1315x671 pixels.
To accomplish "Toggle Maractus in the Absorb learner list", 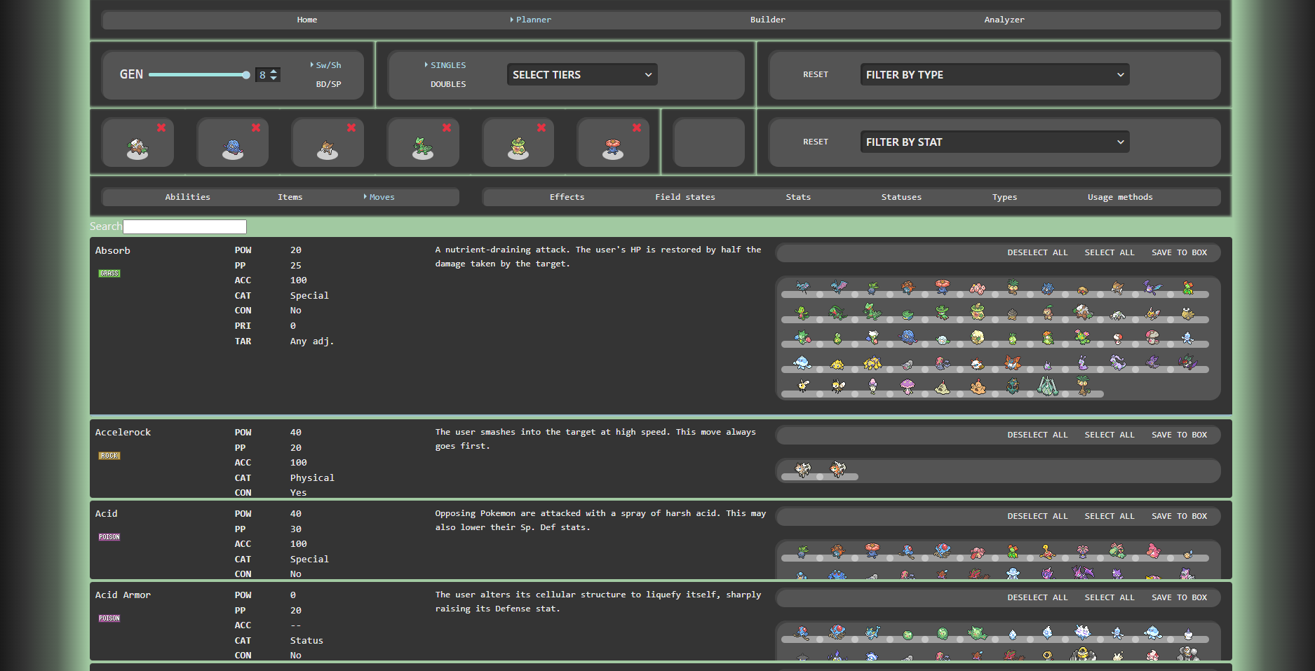I will pyautogui.click(x=1083, y=337).
